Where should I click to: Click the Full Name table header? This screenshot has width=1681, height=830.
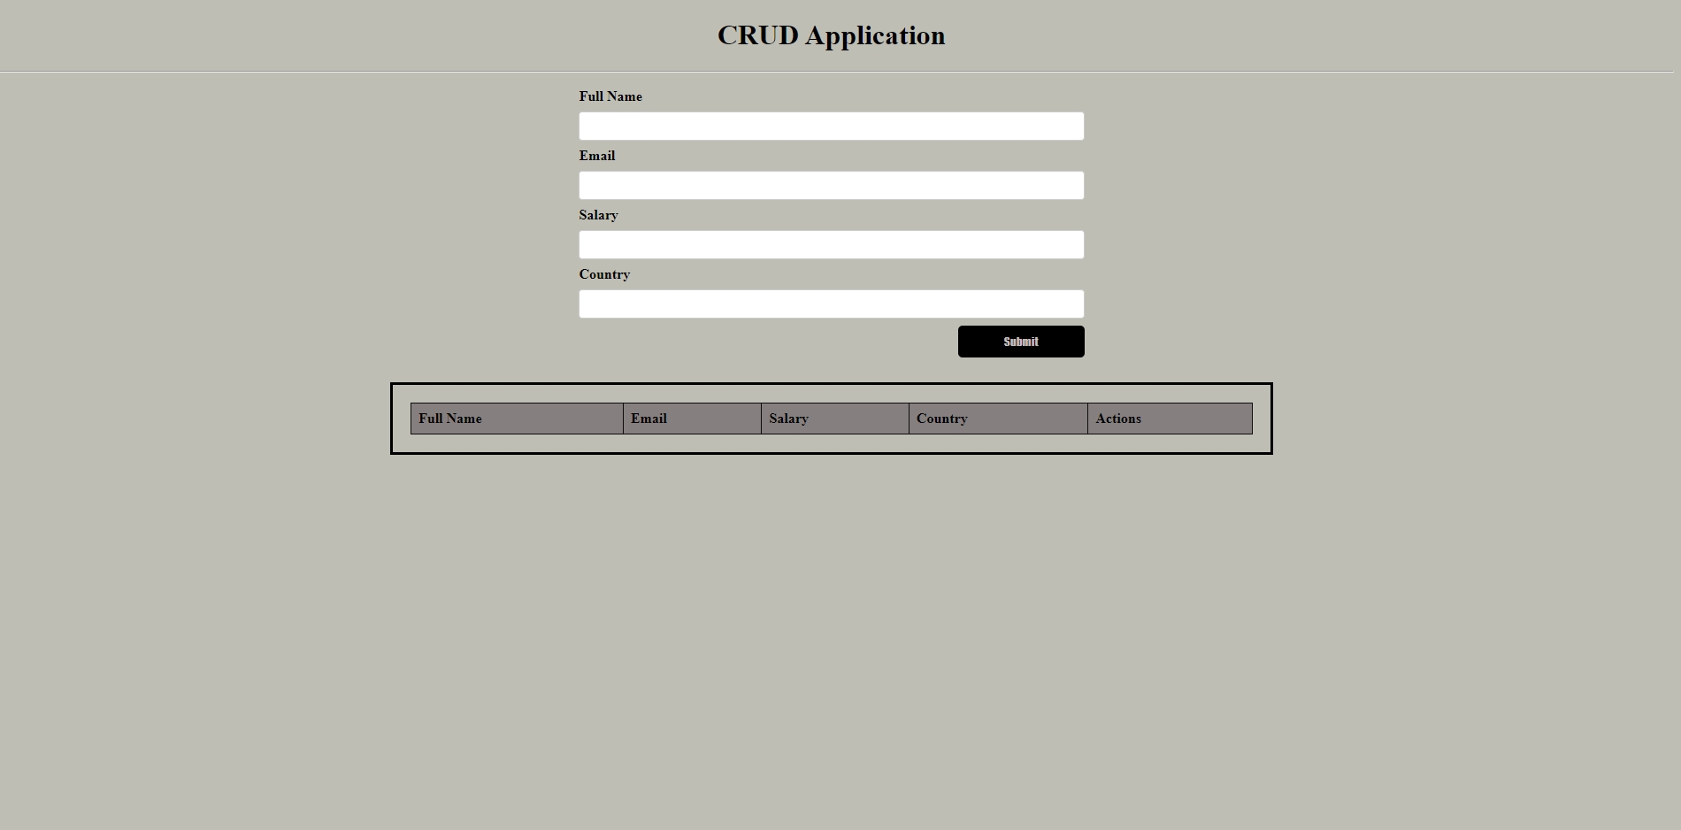tap(517, 419)
